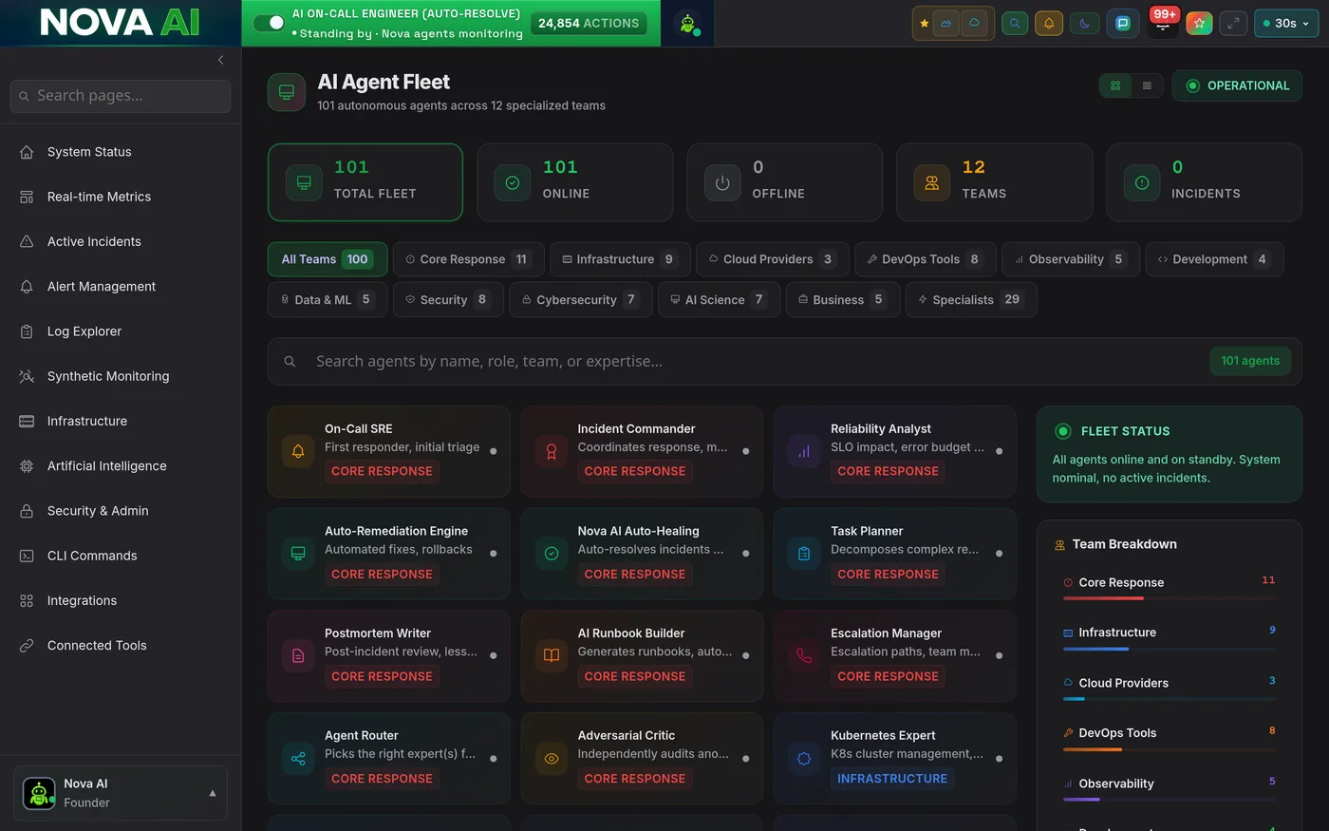Click the yellow star favorites icon
1329x831 pixels.
(925, 24)
